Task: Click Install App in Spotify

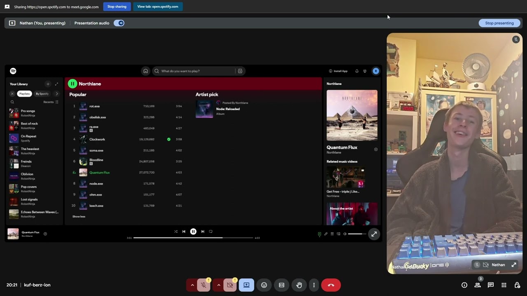Action: [x=338, y=71]
